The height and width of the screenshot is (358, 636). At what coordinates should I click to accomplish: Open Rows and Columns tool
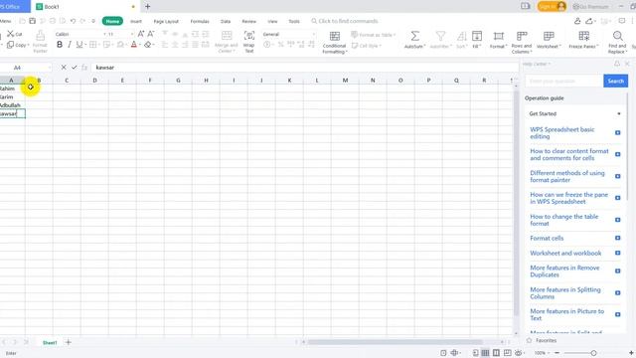(522, 42)
